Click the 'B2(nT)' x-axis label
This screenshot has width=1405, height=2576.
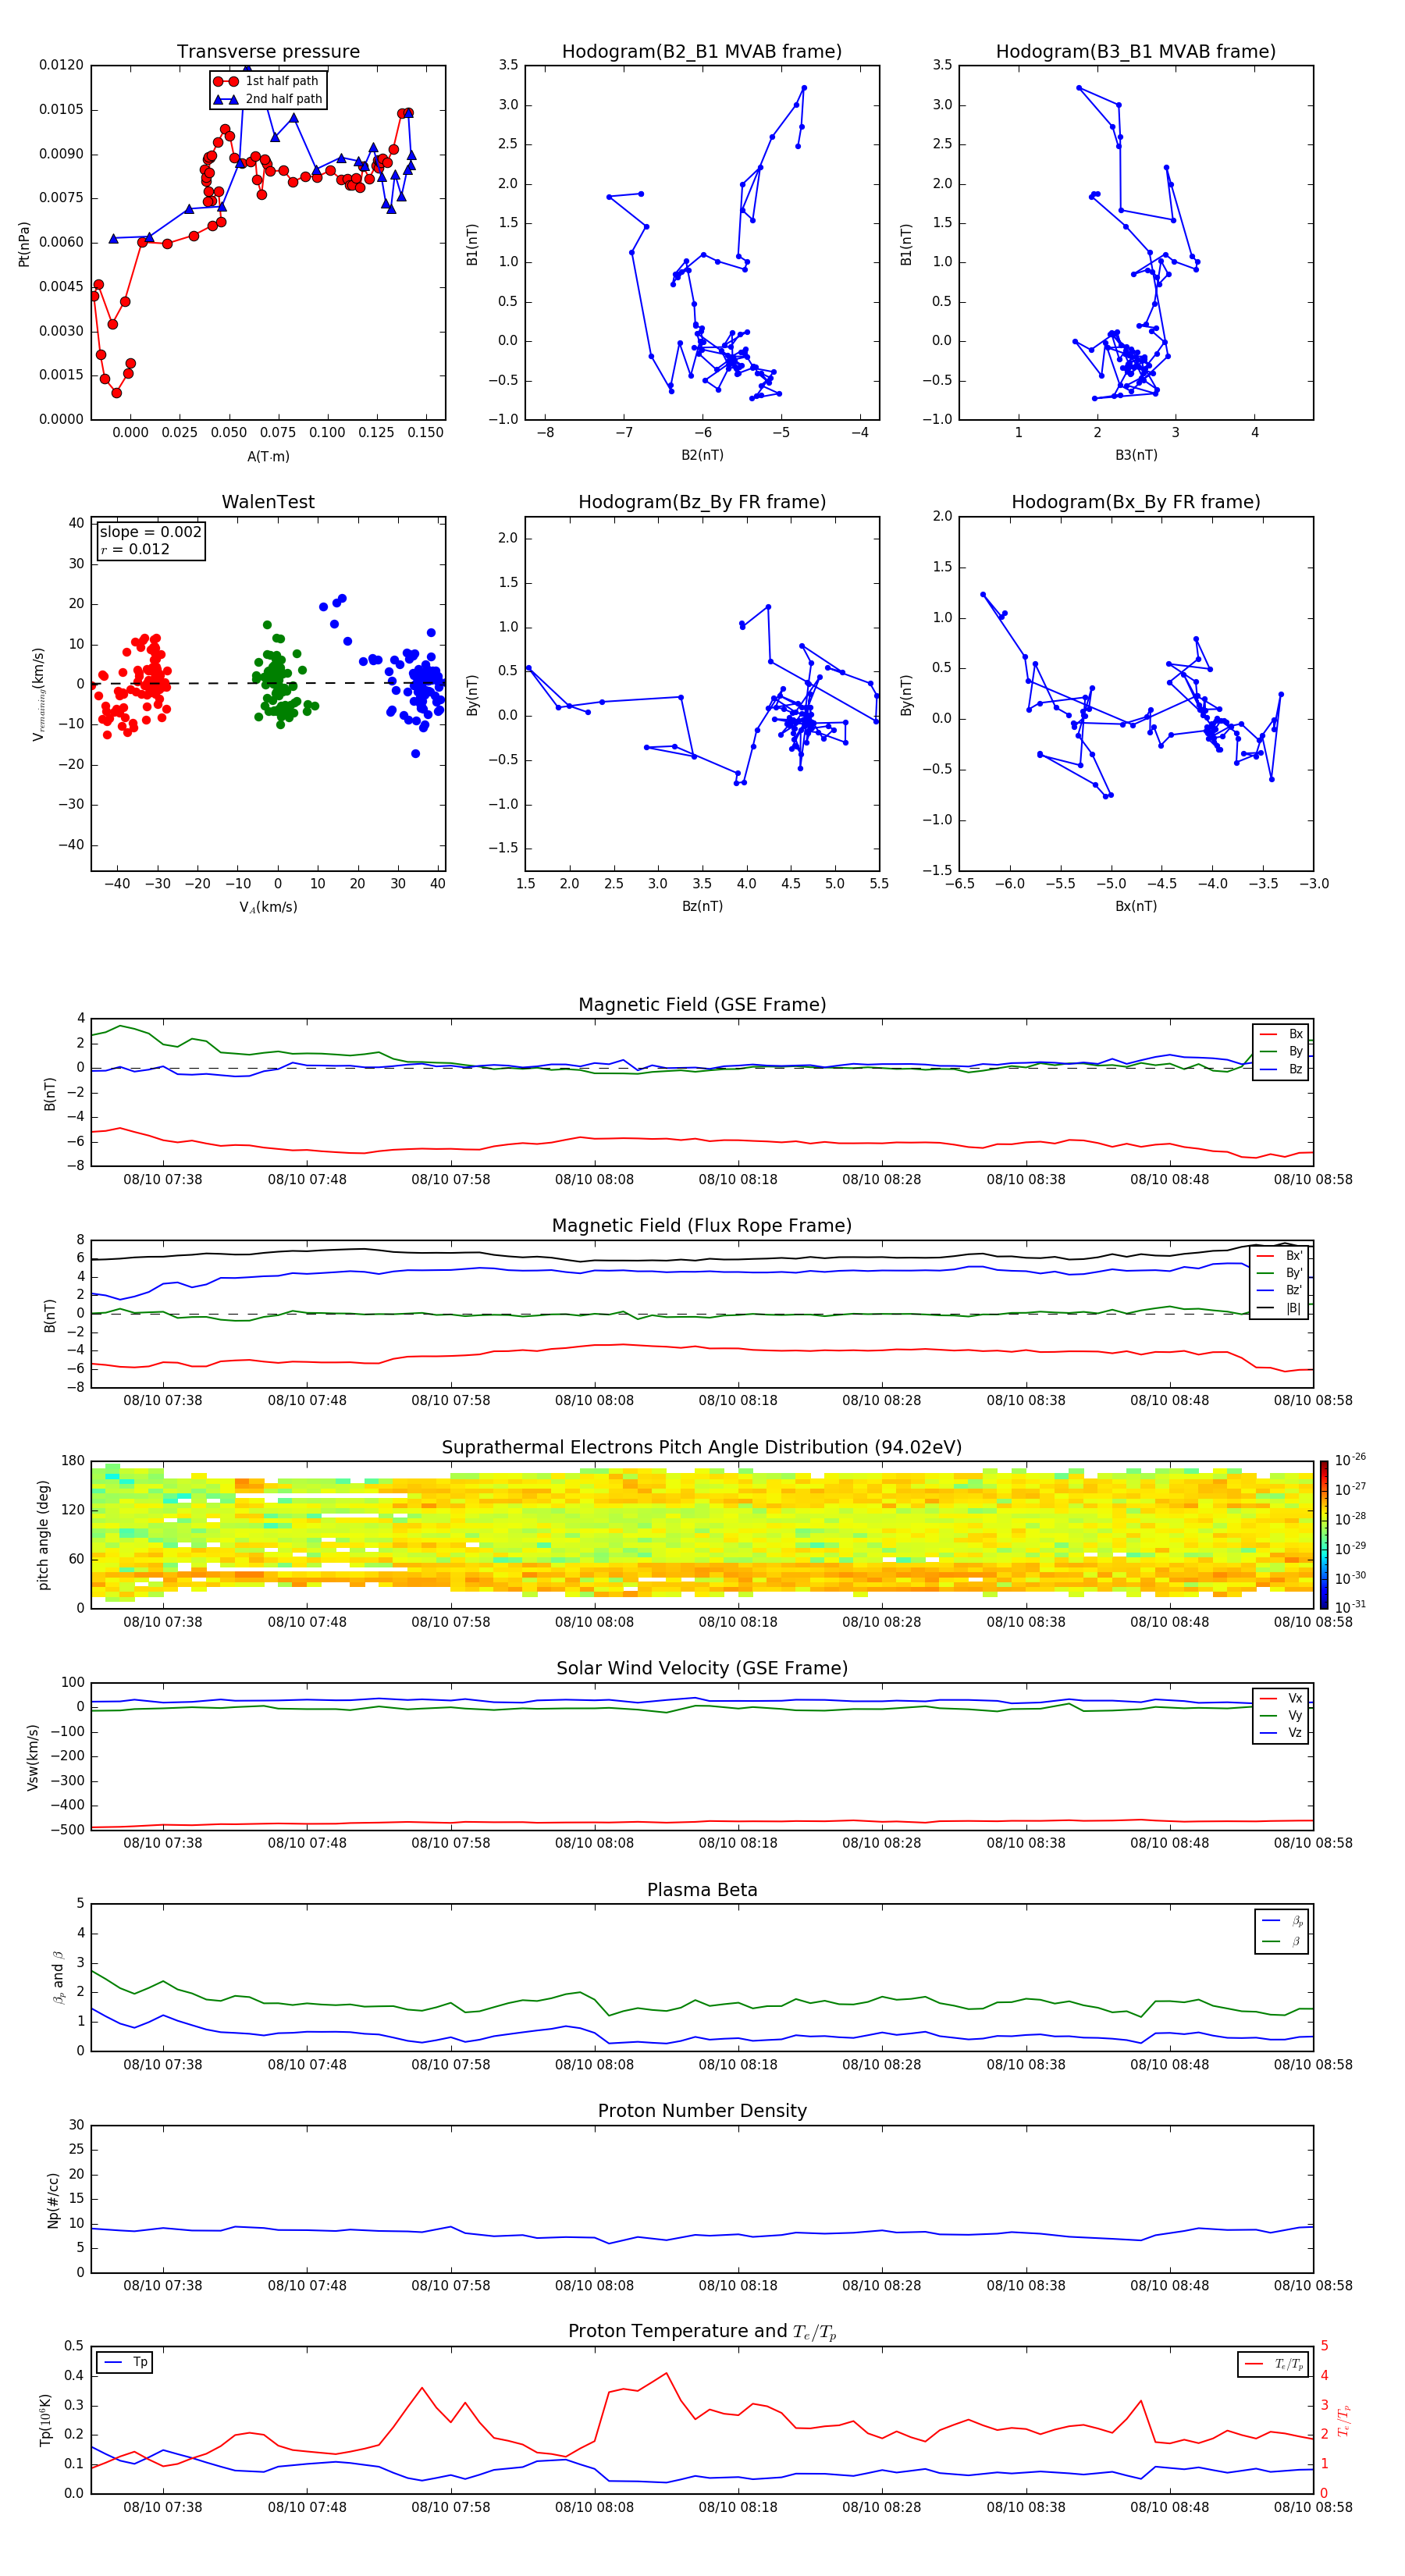click(702, 455)
